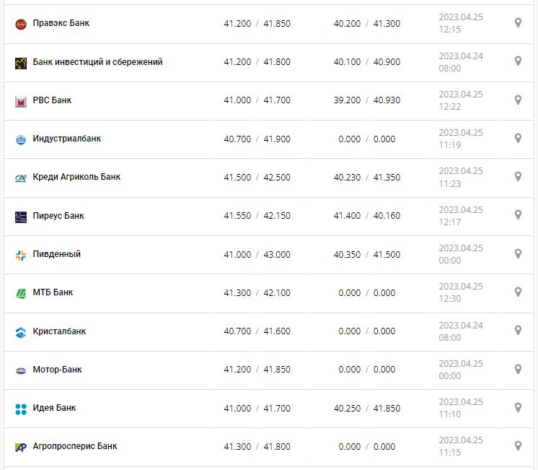
Task: Click the Кристалбанк location pin
Action: click(518, 330)
